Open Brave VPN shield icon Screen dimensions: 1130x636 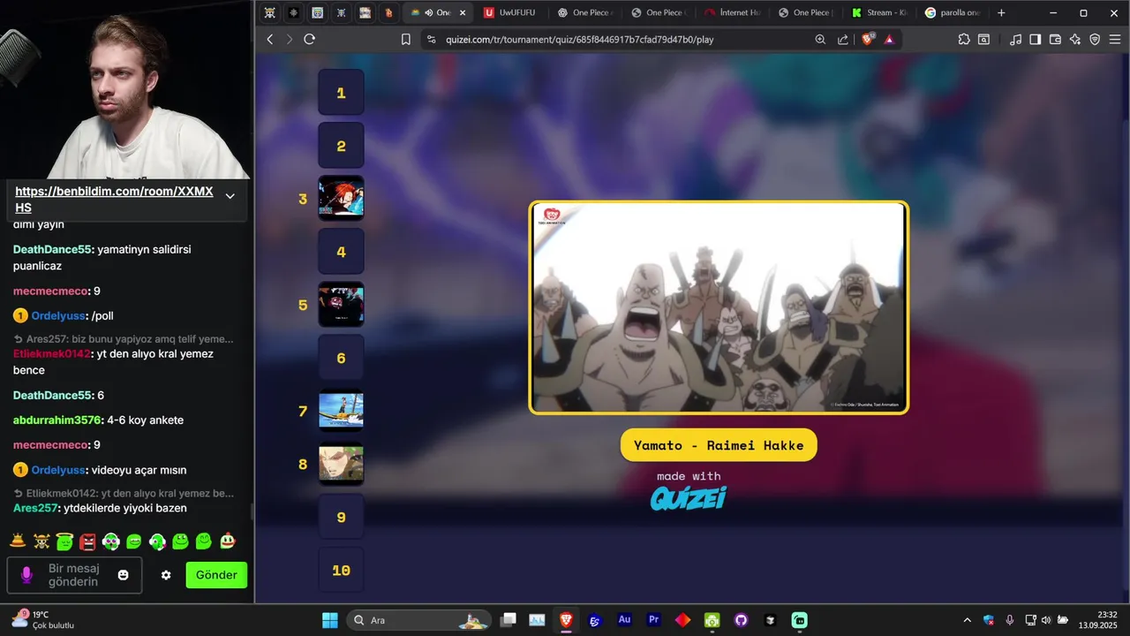(1096, 39)
